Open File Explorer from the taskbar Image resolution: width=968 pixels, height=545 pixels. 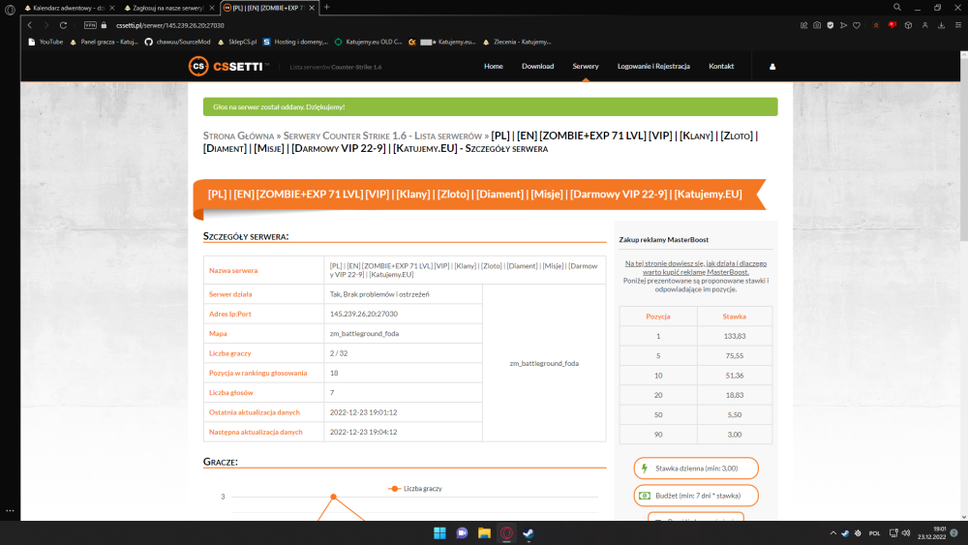tap(484, 533)
